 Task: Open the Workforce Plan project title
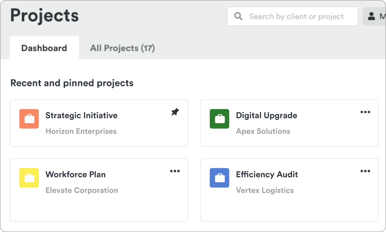coord(76,174)
